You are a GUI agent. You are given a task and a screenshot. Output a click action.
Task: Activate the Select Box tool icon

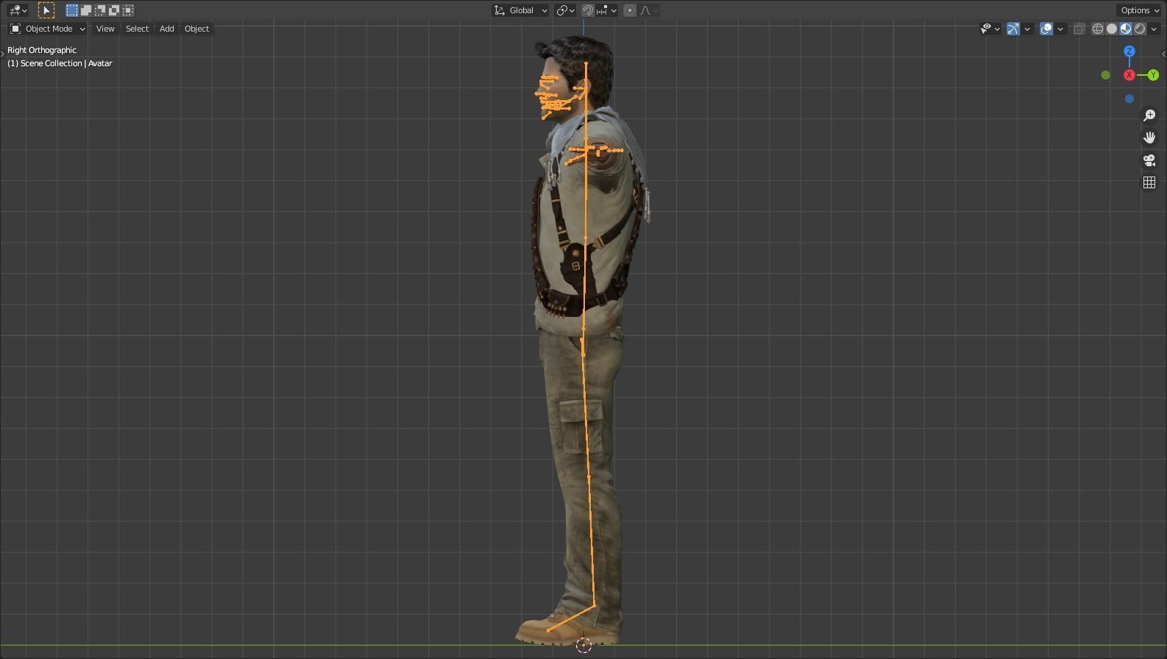click(46, 10)
